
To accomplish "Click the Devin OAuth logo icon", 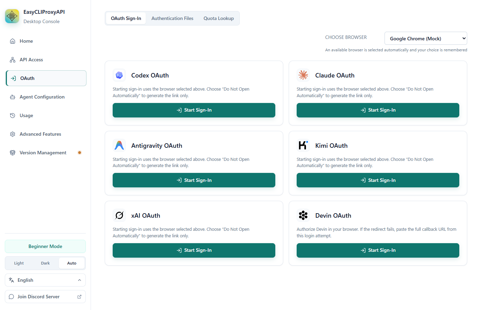I will coord(303,215).
